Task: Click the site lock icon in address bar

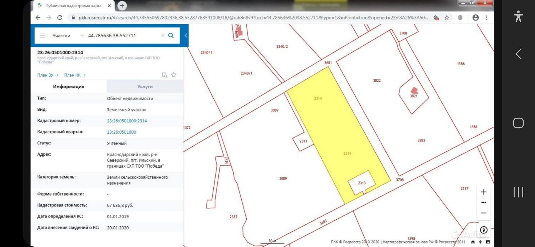Action: 73,18
